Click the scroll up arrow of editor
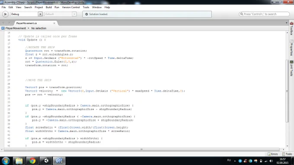This screenshot has width=294, height=165. coord(287,33)
